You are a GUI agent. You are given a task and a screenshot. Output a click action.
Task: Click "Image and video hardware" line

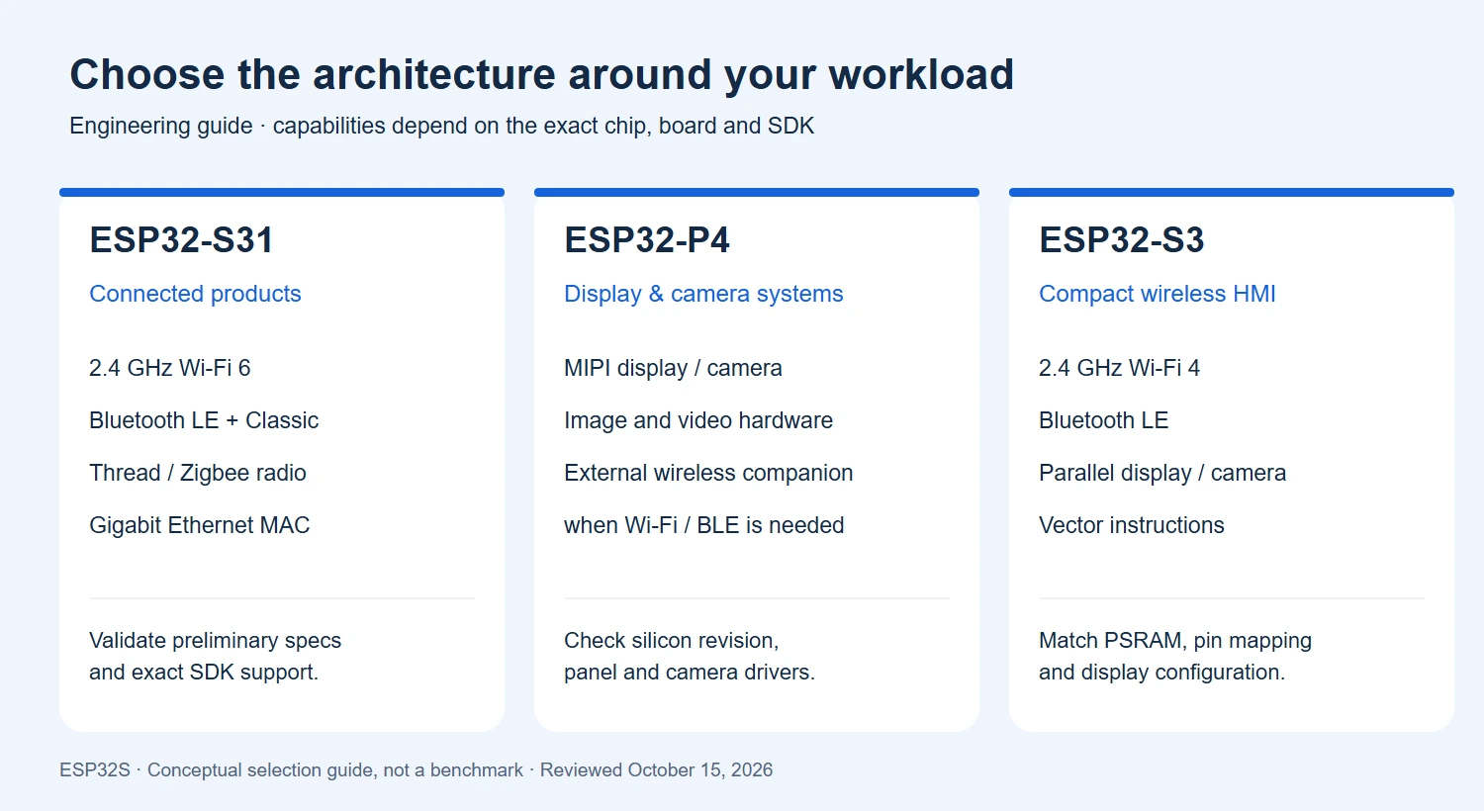coord(698,420)
